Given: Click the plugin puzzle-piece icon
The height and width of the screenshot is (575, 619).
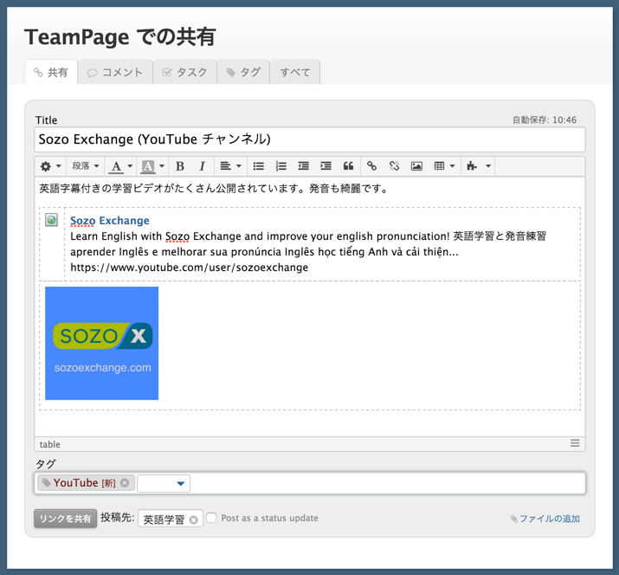Looking at the screenshot, I should click(472, 166).
